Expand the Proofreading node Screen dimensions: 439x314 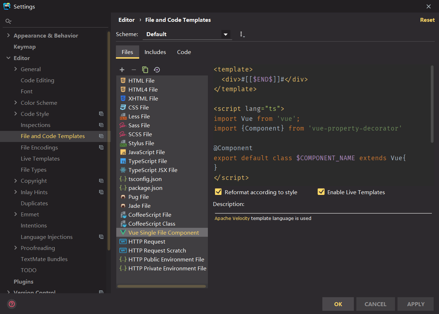point(16,248)
